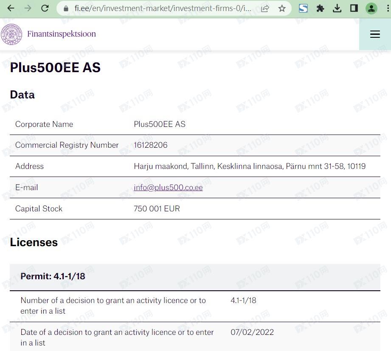391x351 pixels.
Task: Click the Commercial Registry Number label
Action: 67,145
